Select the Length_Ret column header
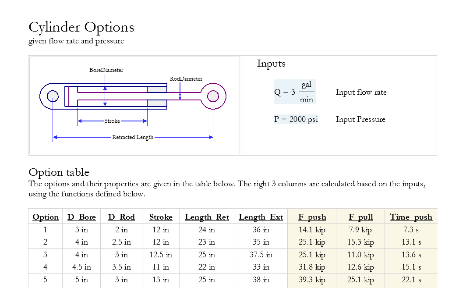 coord(207,217)
